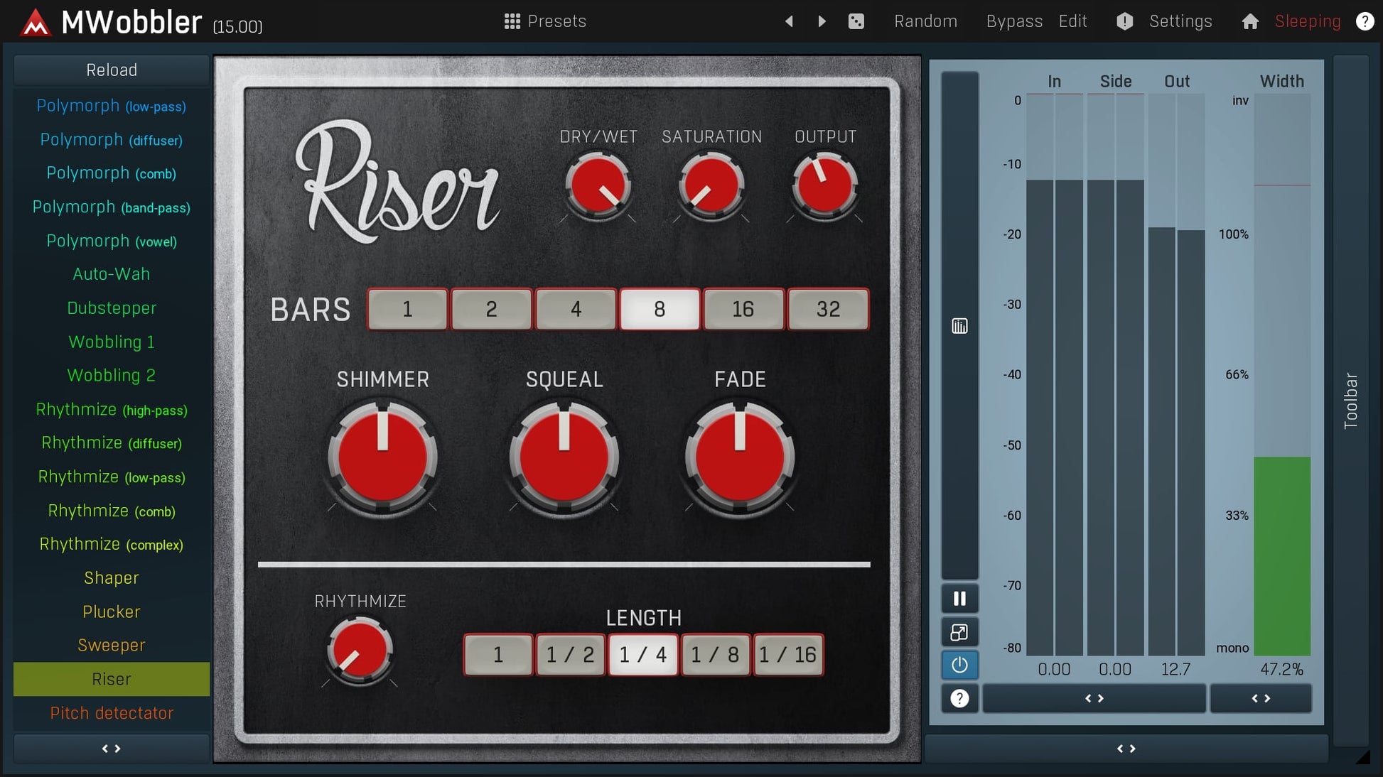Expand the preset list bottom arrows

(x=112, y=749)
